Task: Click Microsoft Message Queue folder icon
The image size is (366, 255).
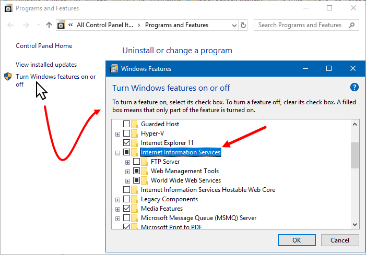Action: tap(135, 218)
